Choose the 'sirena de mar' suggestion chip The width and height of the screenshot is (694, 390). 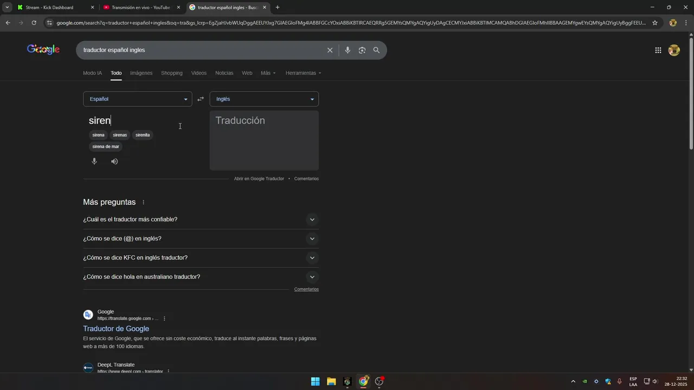[x=106, y=147]
